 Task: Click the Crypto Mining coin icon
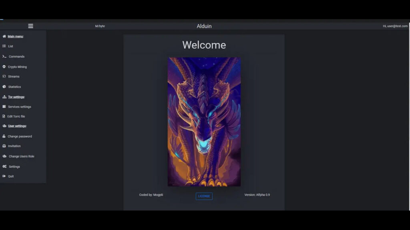click(x=4, y=67)
